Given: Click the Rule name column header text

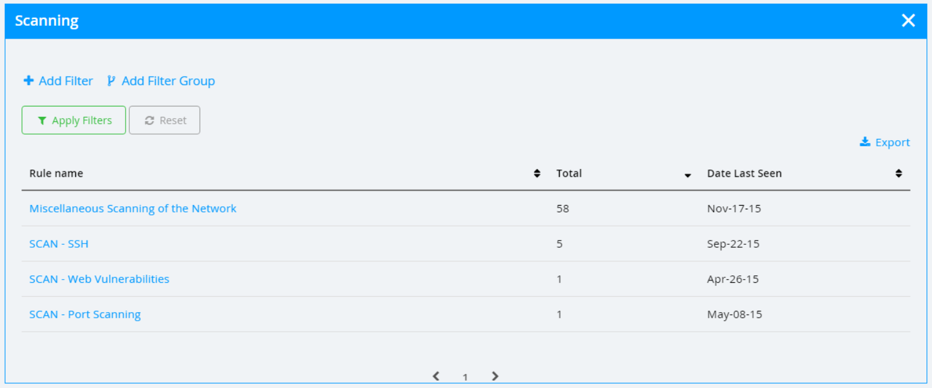Looking at the screenshot, I should [x=56, y=174].
